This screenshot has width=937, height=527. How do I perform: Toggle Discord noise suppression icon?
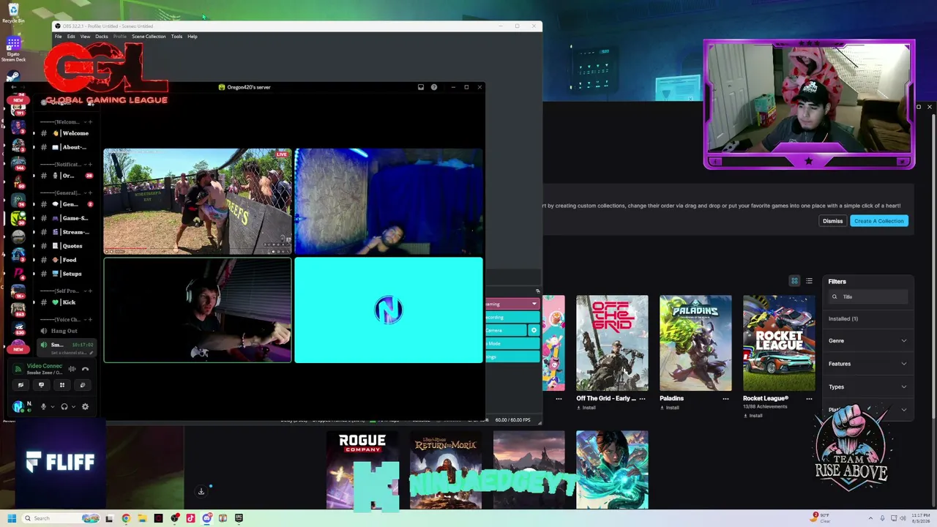72,369
